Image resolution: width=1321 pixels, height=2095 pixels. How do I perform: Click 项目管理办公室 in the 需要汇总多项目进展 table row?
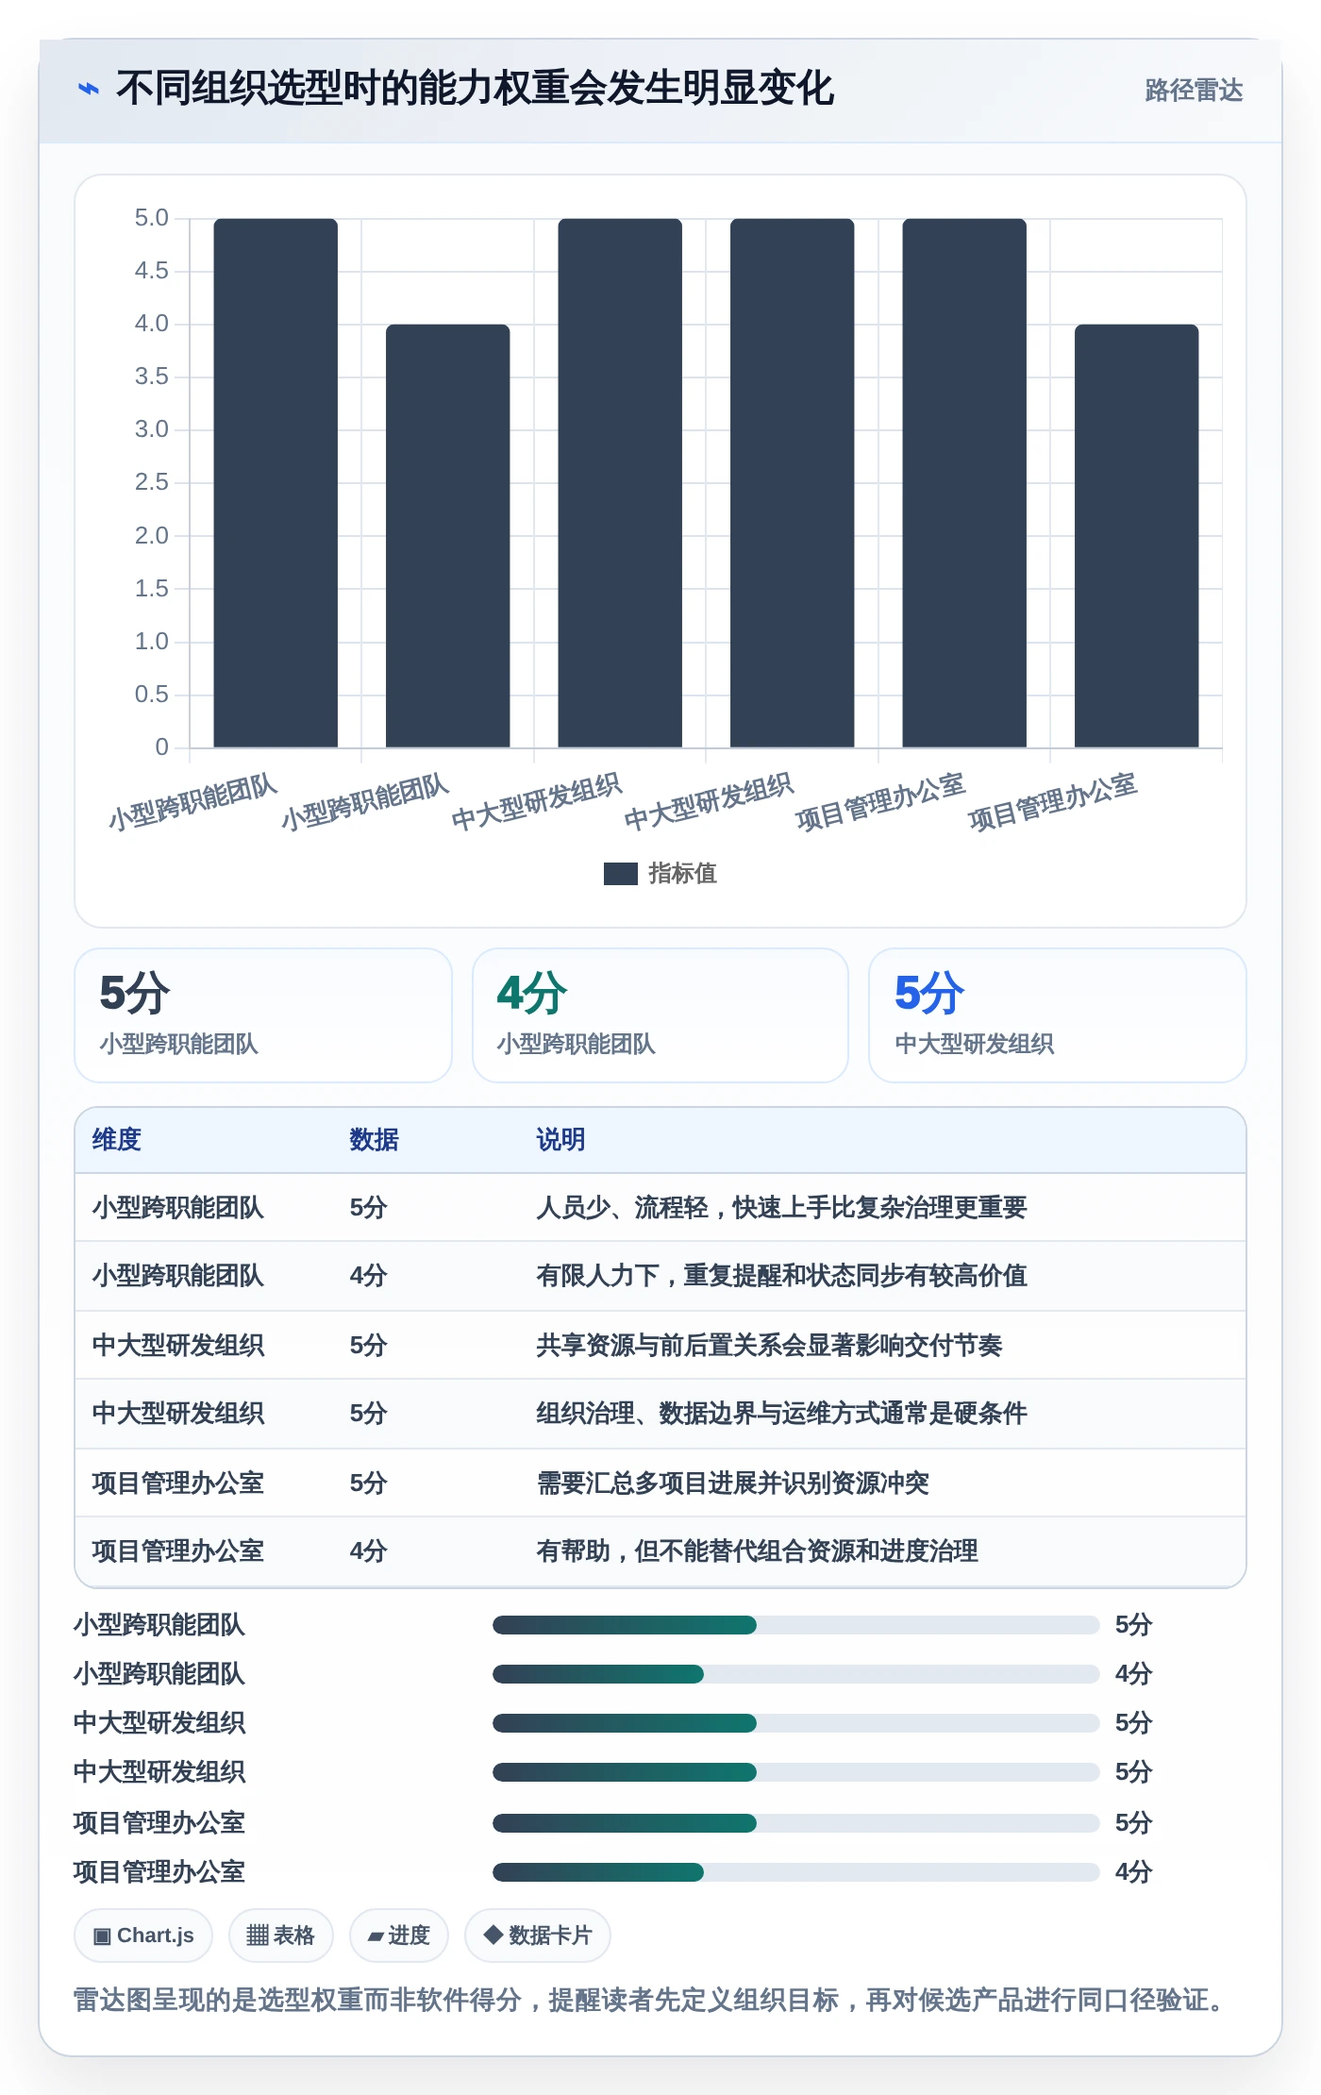coord(178,1483)
